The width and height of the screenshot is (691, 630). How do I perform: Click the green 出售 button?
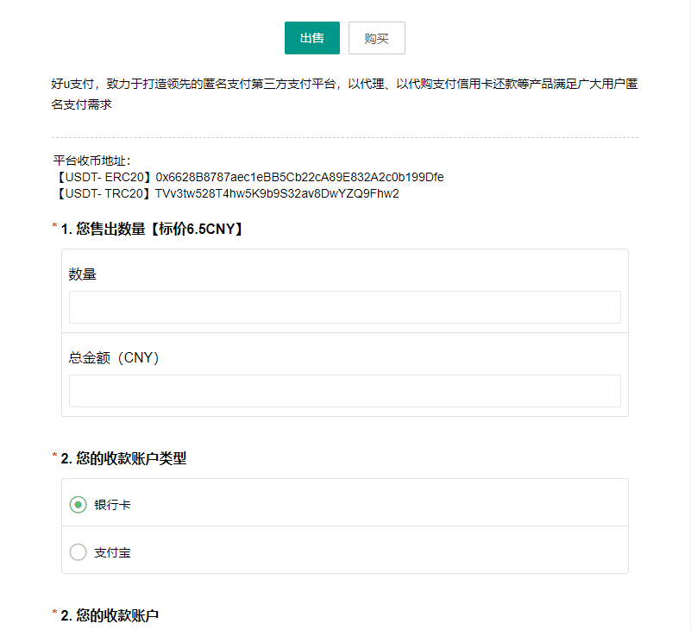(311, 38)
